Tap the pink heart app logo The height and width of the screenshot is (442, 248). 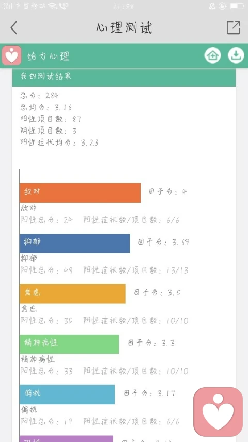11,55
